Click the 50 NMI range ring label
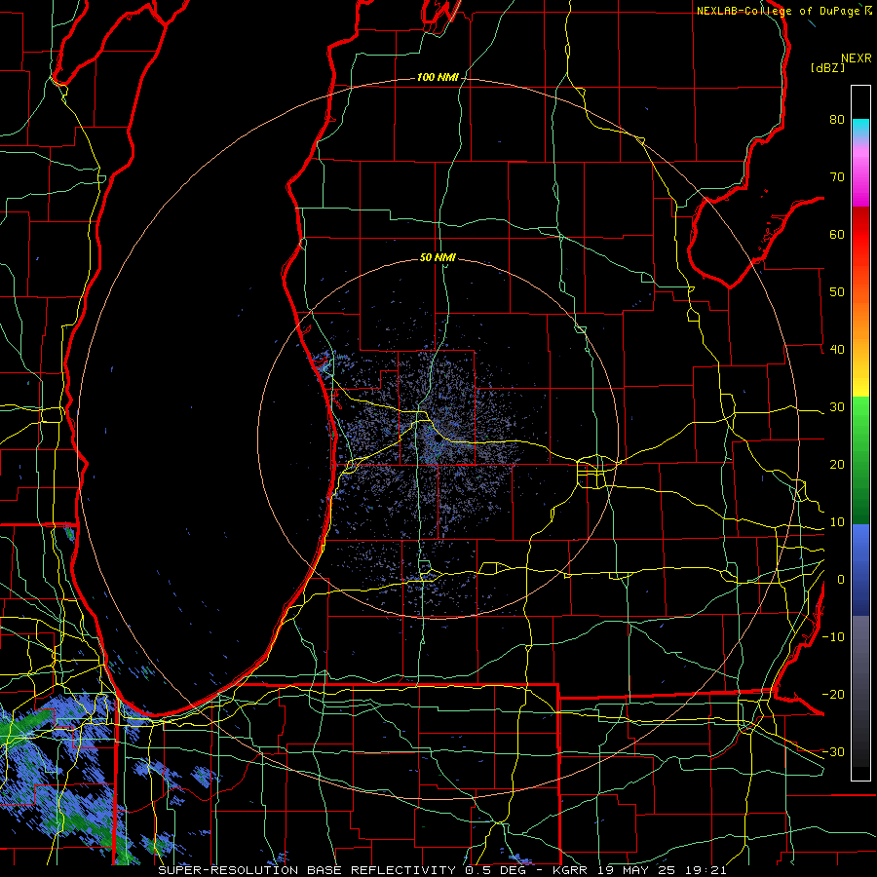 [x=438, y=258]
